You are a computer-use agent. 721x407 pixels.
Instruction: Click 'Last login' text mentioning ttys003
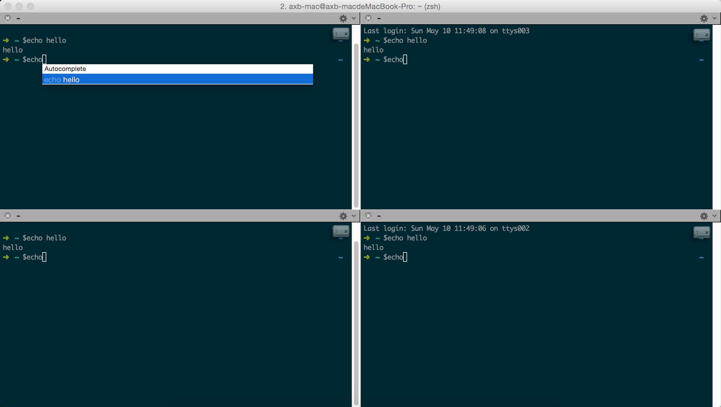446,31
